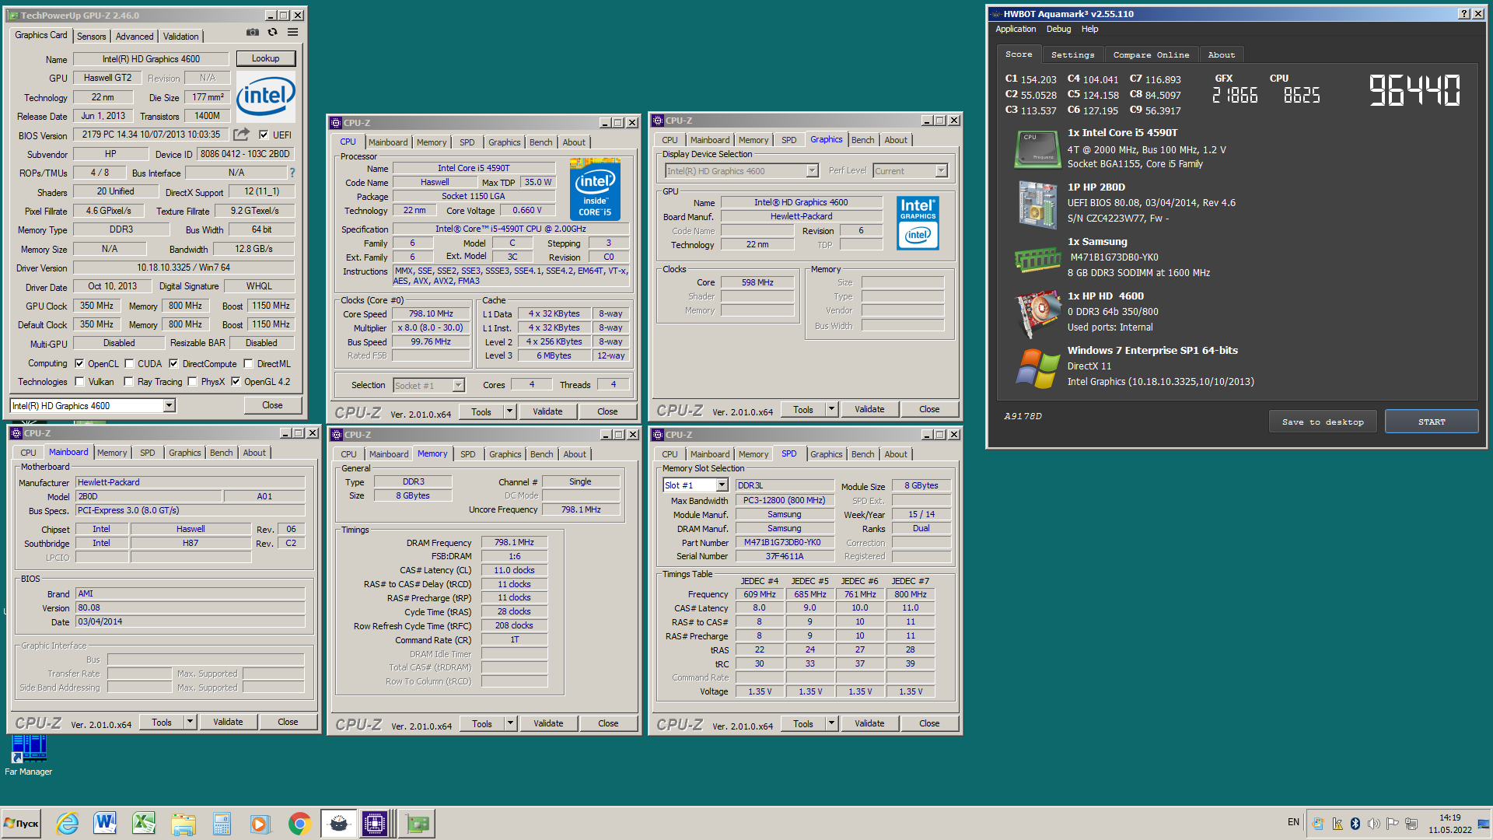Open Google Chrome from the taskbar

pyautogui.click(x=299, y=824)
